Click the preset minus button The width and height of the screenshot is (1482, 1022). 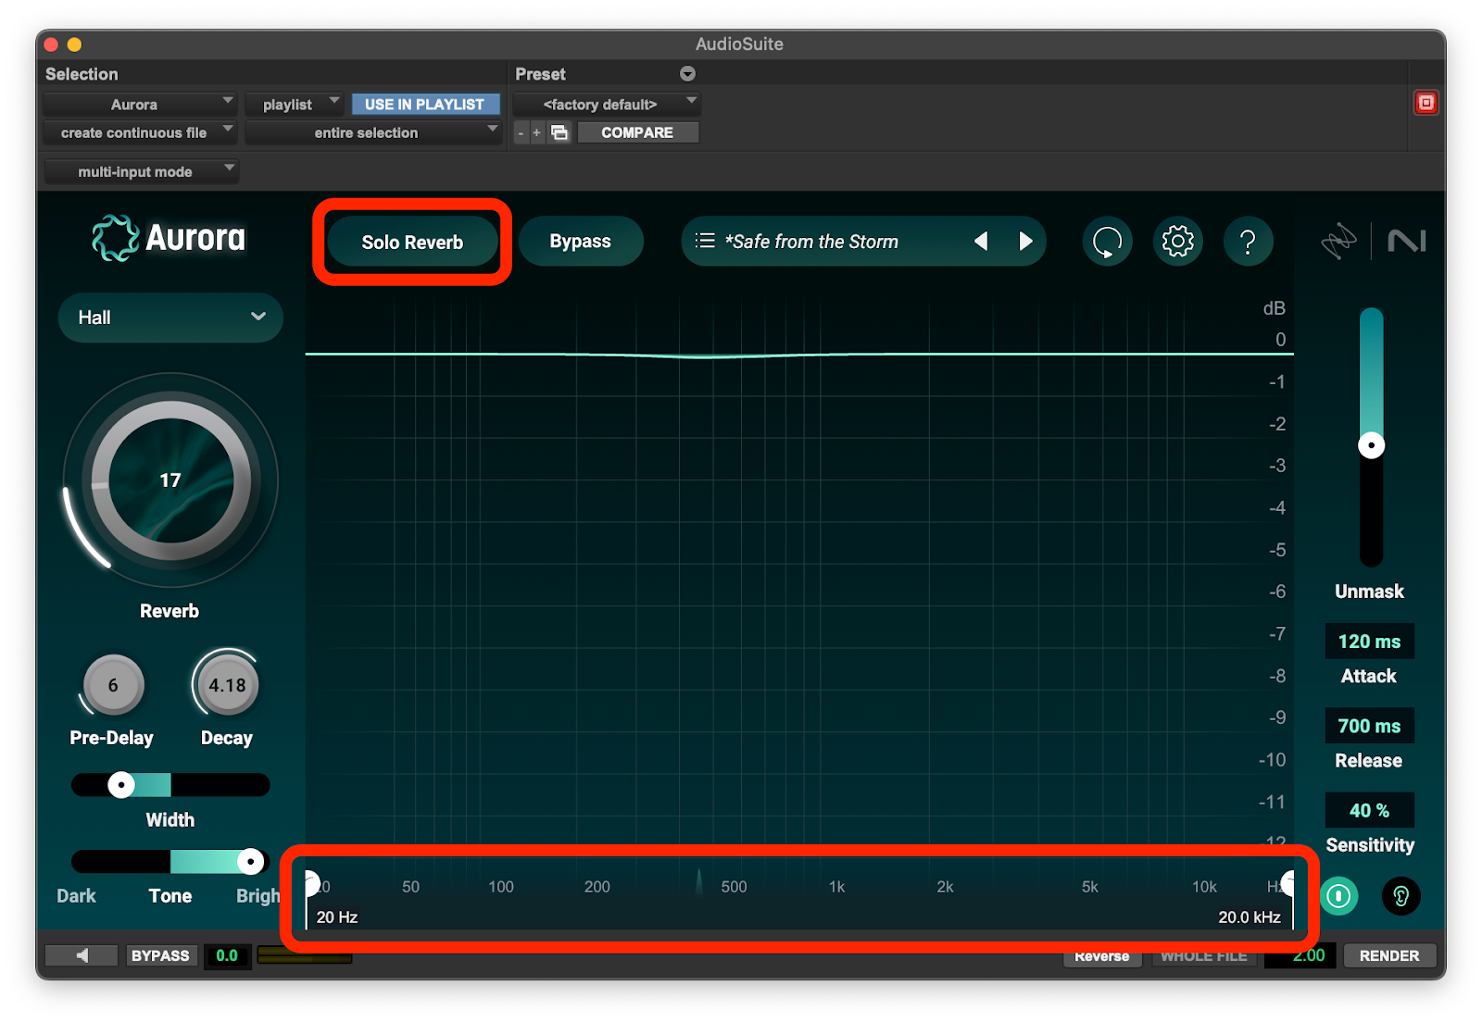point(521,132)
